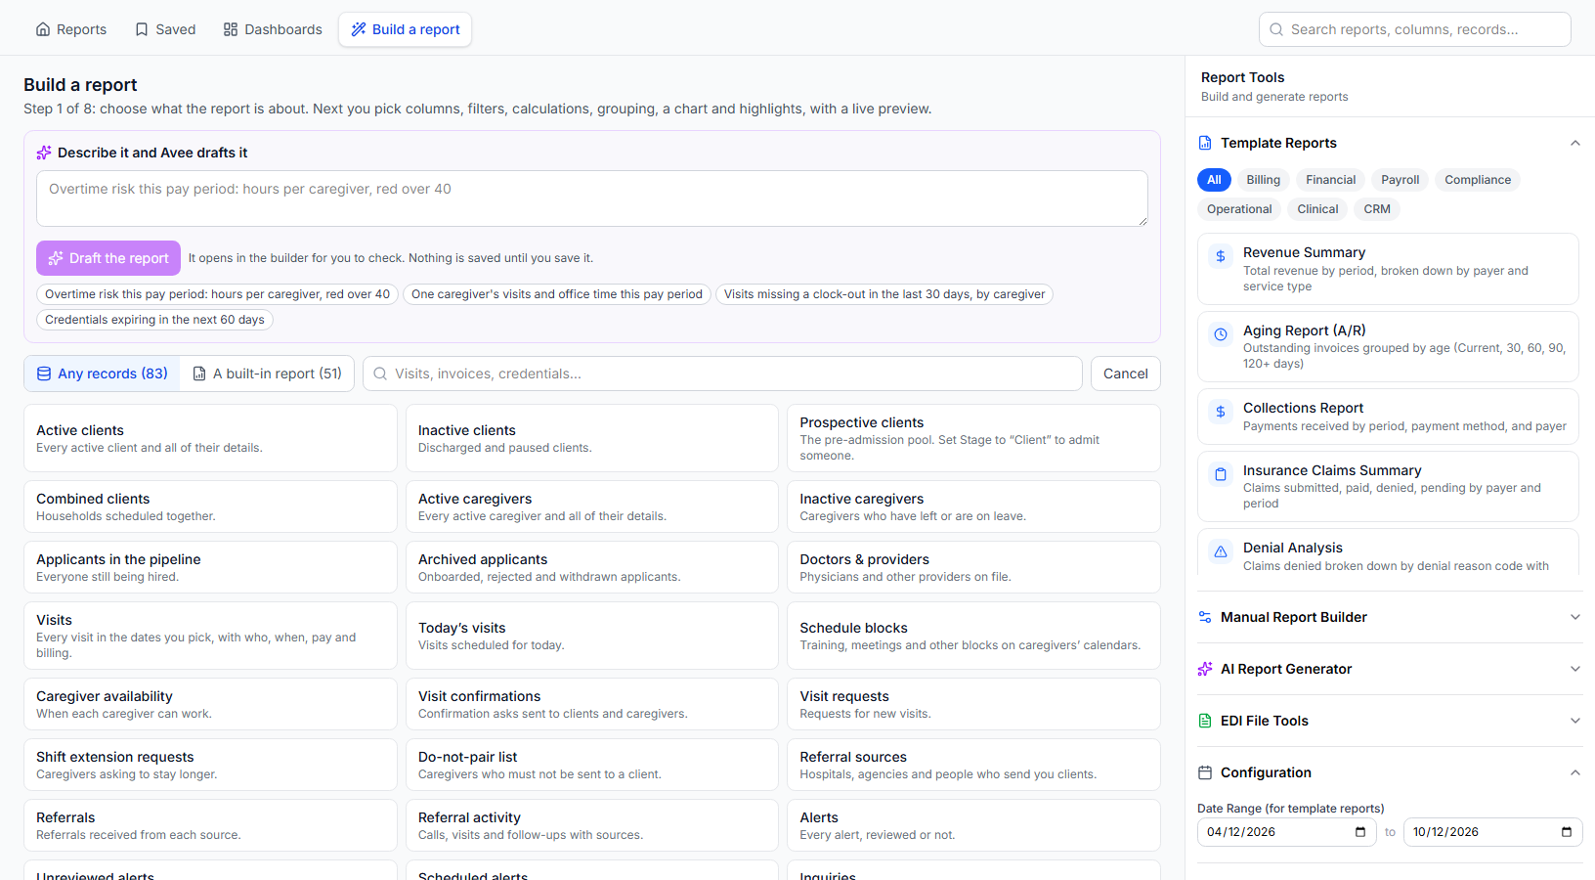Collapse the Template Reports section
Image resolution: width=1595 pixels, height=880 pixels.
1575,143
